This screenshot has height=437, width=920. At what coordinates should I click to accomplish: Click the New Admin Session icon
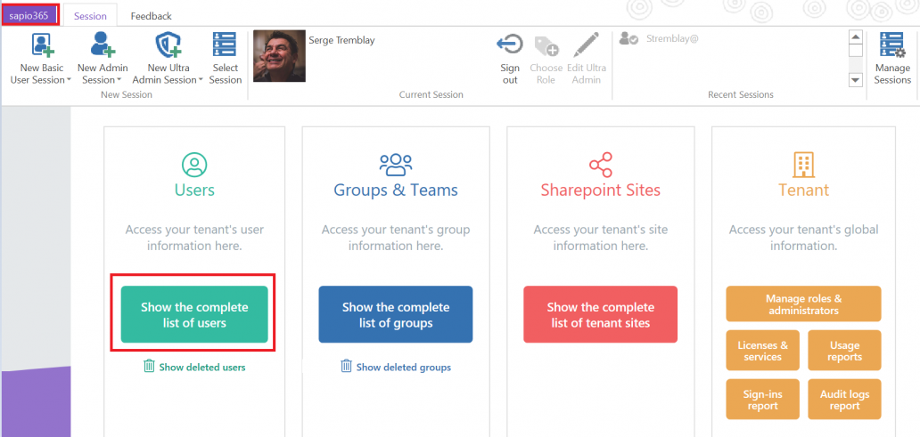103,45
